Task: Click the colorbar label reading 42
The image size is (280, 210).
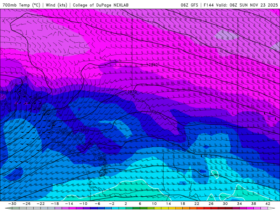Action: (x=268, y=204)
